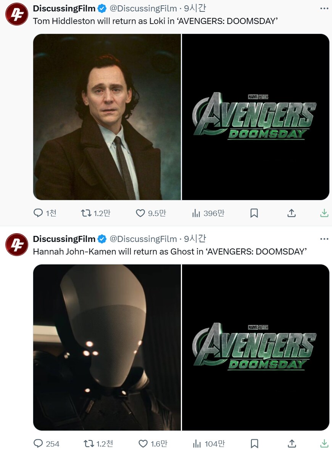Viewport: 332px width, 450px height.
Task: Share the Ghost tweet
Action: pos(292,444)
